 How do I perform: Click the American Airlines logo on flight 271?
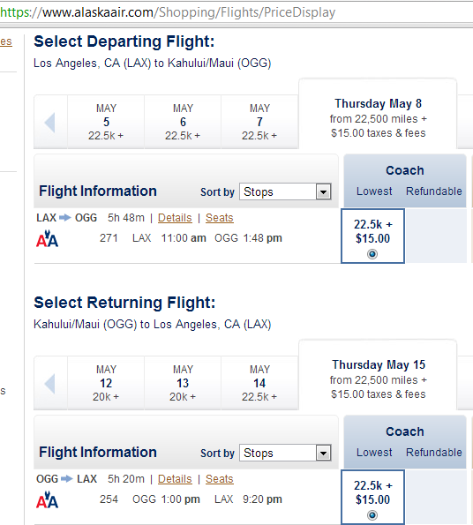47,238
